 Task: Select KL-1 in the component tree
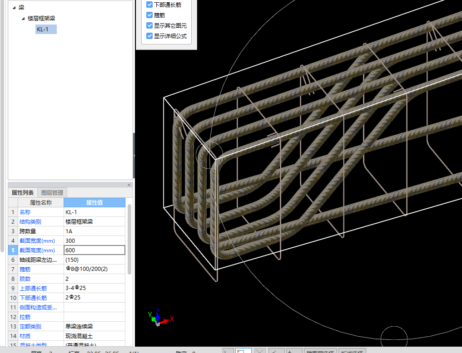point(46,29)
